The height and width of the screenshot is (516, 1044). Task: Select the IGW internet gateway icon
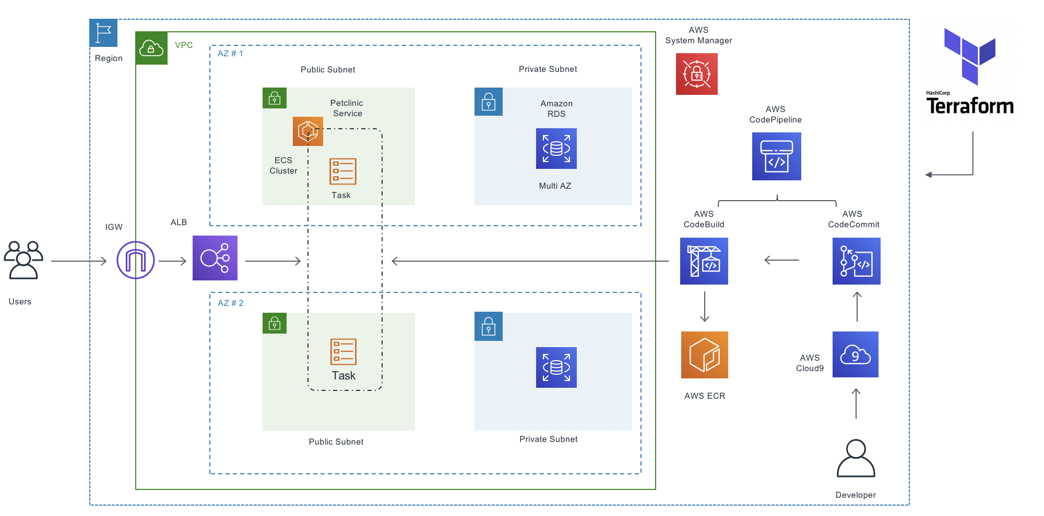pyautogui.click(x=136, y=260)
